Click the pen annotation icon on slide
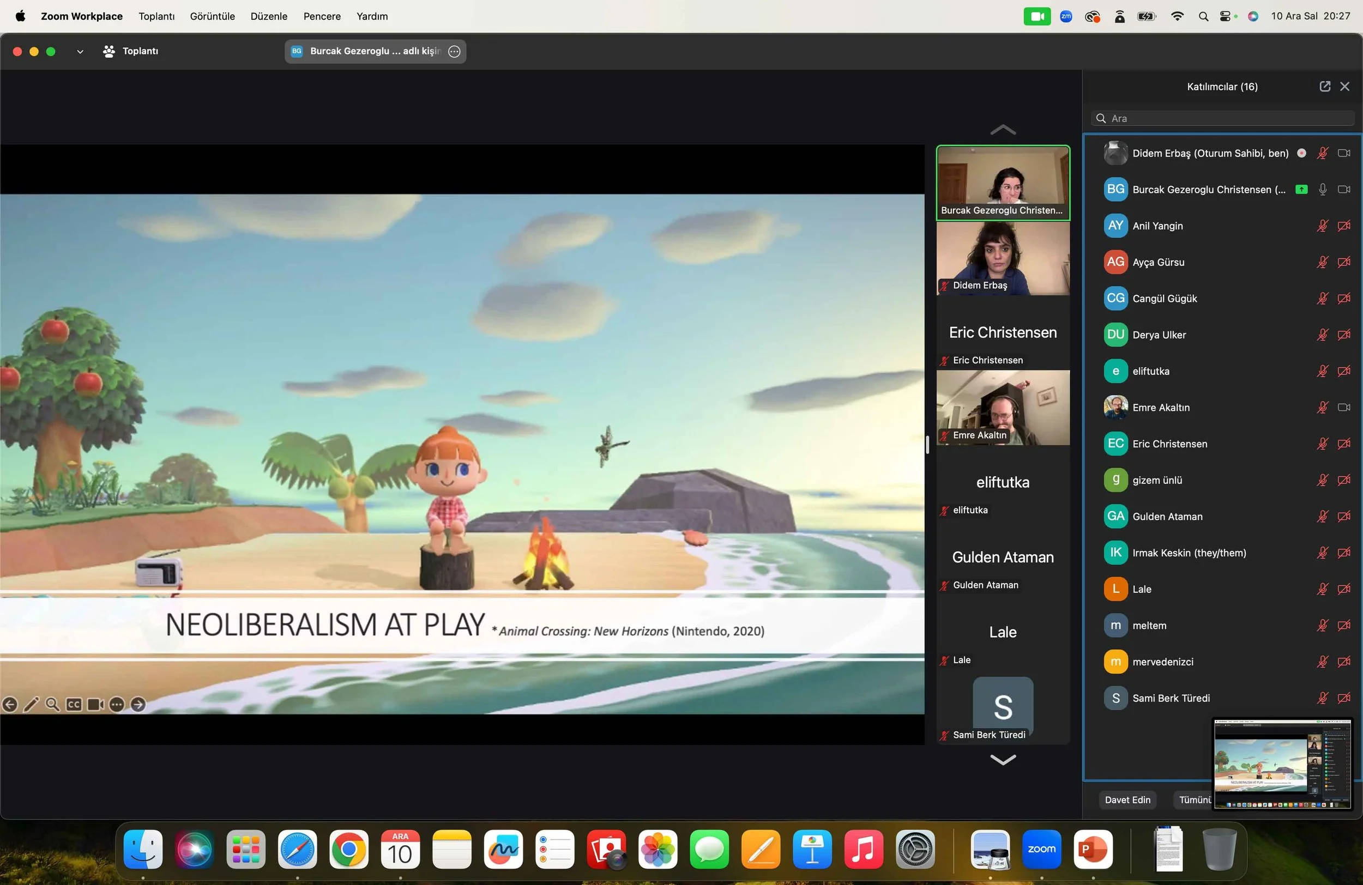1363x885 pixels. pyautogui.click(x=31, y=705)
